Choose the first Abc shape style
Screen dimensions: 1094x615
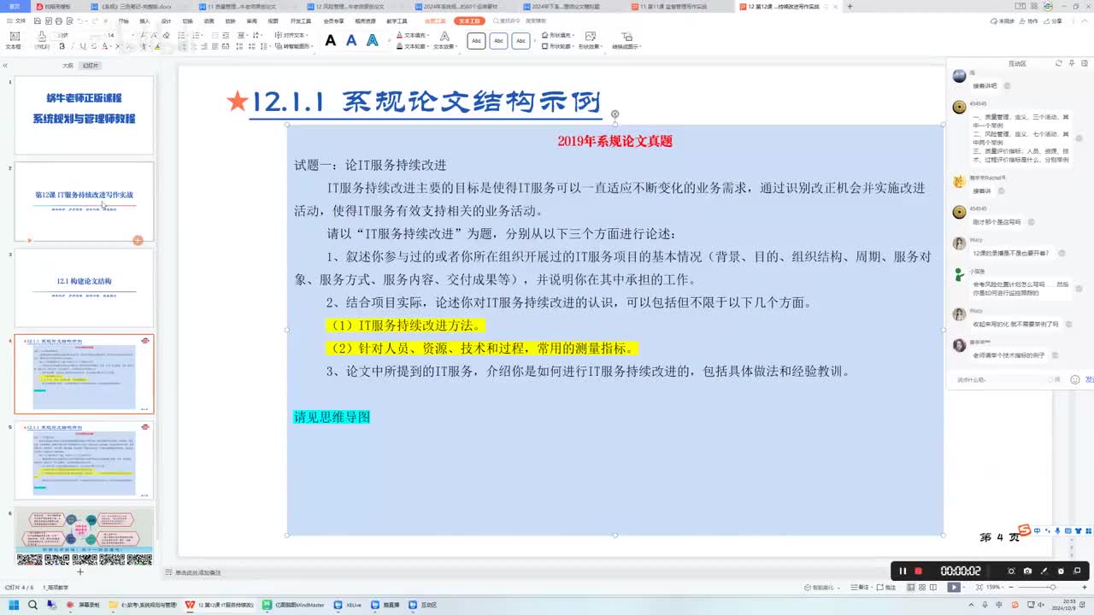point(477,40)
